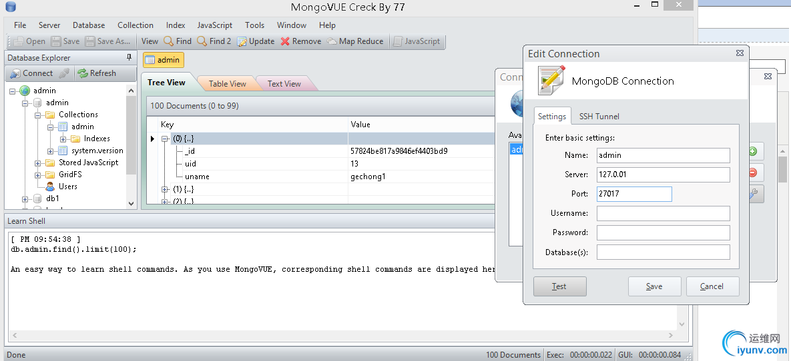This screenshot has width=791, height=361.
Task: Click the Database Explorer scroll down arrow
Action: [131, 204]
